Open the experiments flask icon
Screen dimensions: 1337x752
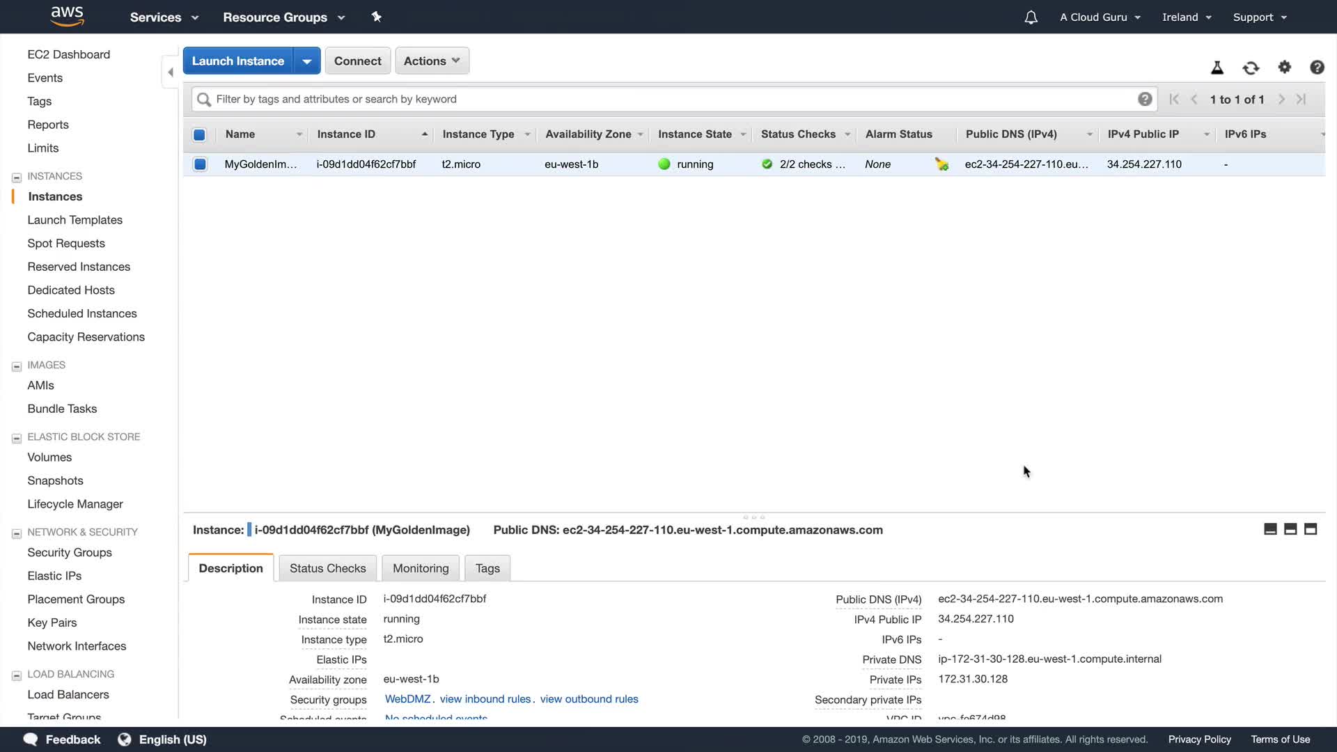click(x=1217, y=68)
